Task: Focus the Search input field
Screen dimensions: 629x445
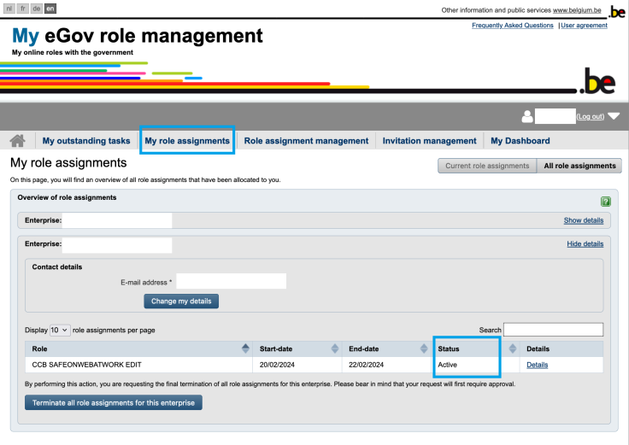Action: coord(553,330)
